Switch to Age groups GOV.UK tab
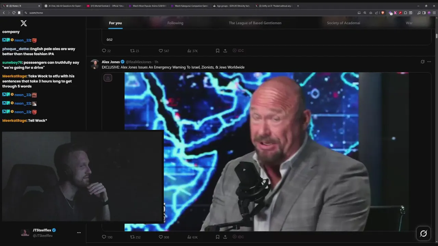This screenshot has height=246, width=438. click(231, 6)
